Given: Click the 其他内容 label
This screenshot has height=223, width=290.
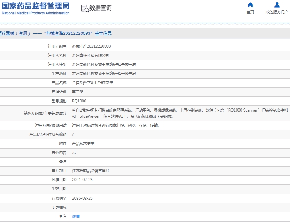Looking at the screenshot, I should coord(59,153).
